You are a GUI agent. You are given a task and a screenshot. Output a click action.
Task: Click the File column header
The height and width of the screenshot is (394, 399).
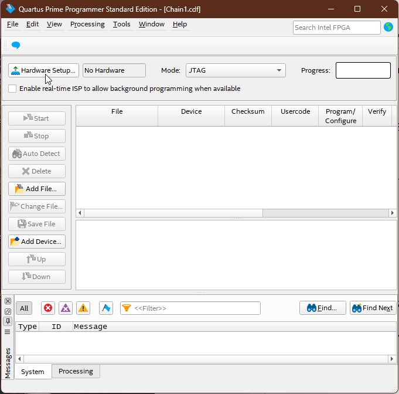pyautogui.click(x=117, y=116)
